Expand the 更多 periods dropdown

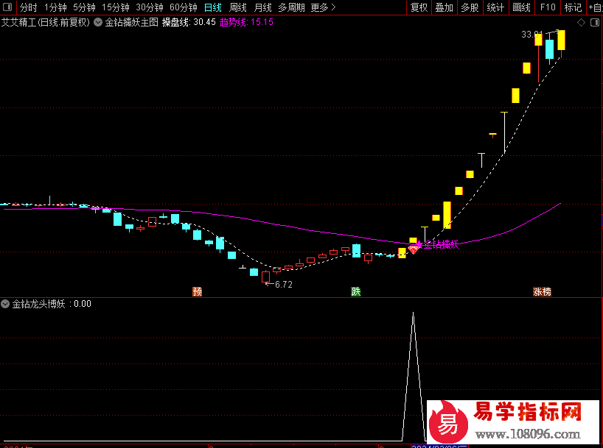tap(323, 7)
